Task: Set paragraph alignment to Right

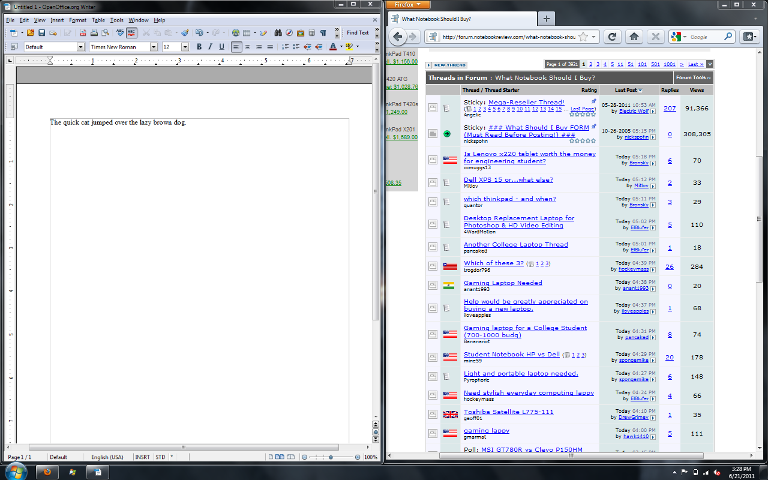Action: point(259,47)
